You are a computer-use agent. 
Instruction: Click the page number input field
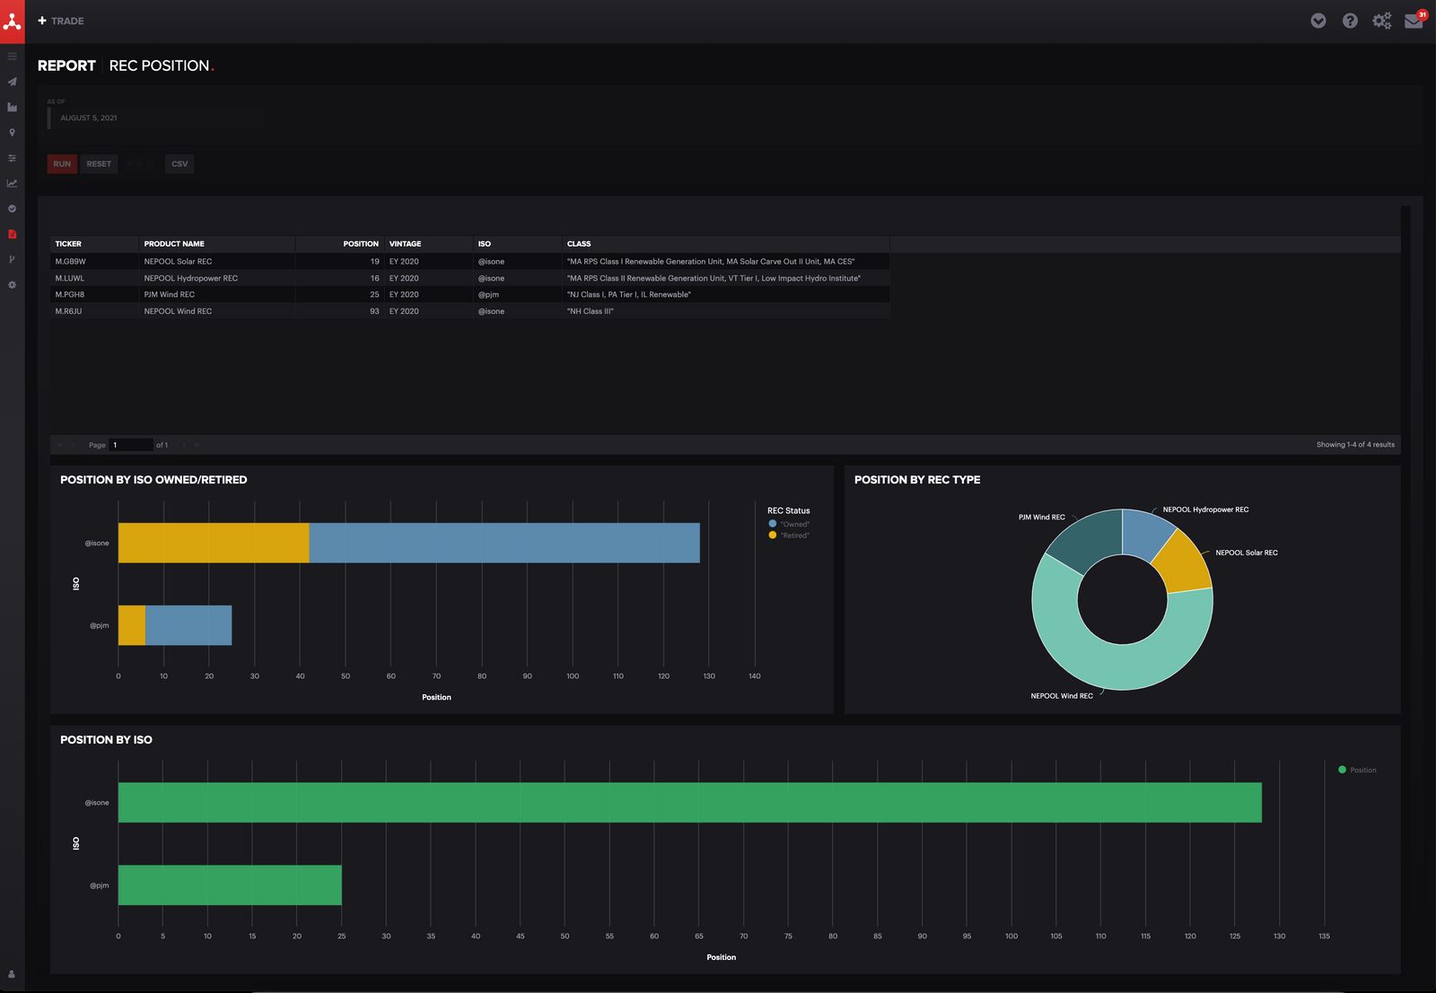[130, 444]
